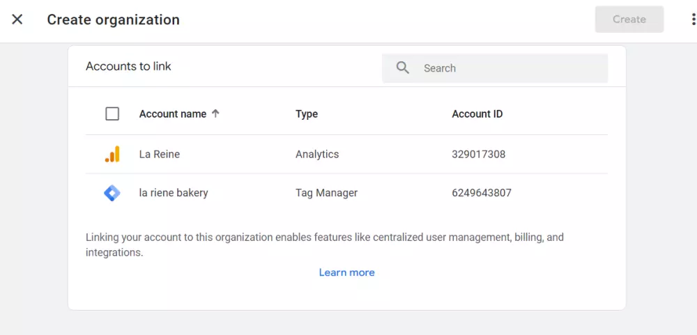Toggle the select-all accounts checkbox
Viewport: 697px width, 335px height.
point(112,114)
